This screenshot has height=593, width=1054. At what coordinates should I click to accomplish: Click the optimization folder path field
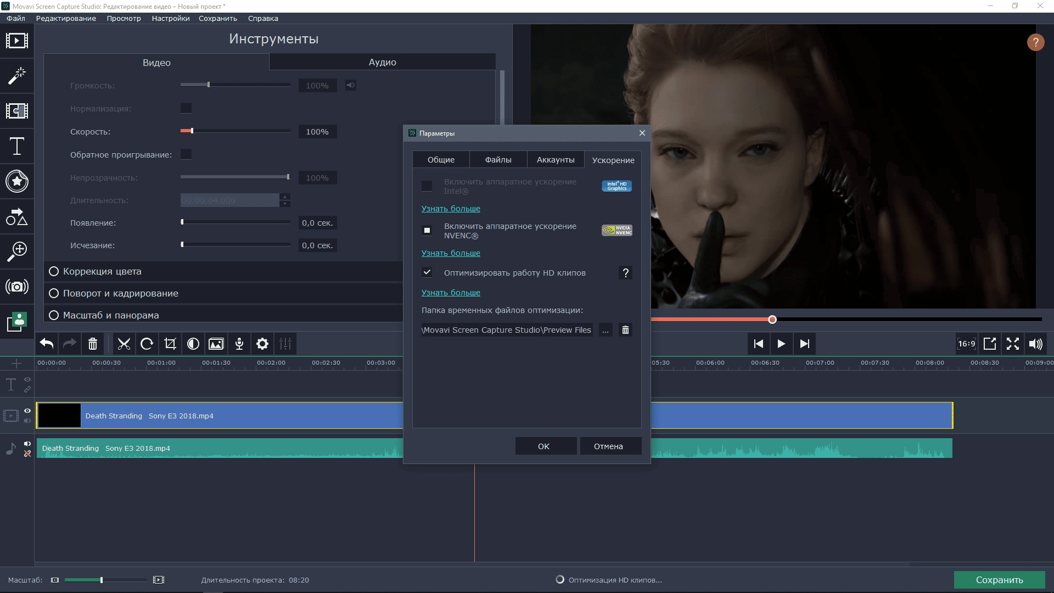(507, 330)
